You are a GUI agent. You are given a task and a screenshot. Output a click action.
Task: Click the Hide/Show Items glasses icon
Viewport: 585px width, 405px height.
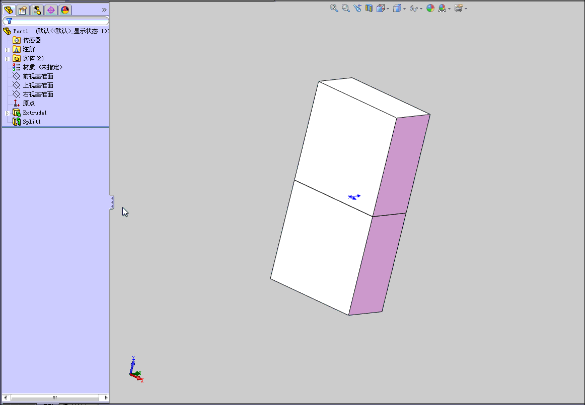413,8
